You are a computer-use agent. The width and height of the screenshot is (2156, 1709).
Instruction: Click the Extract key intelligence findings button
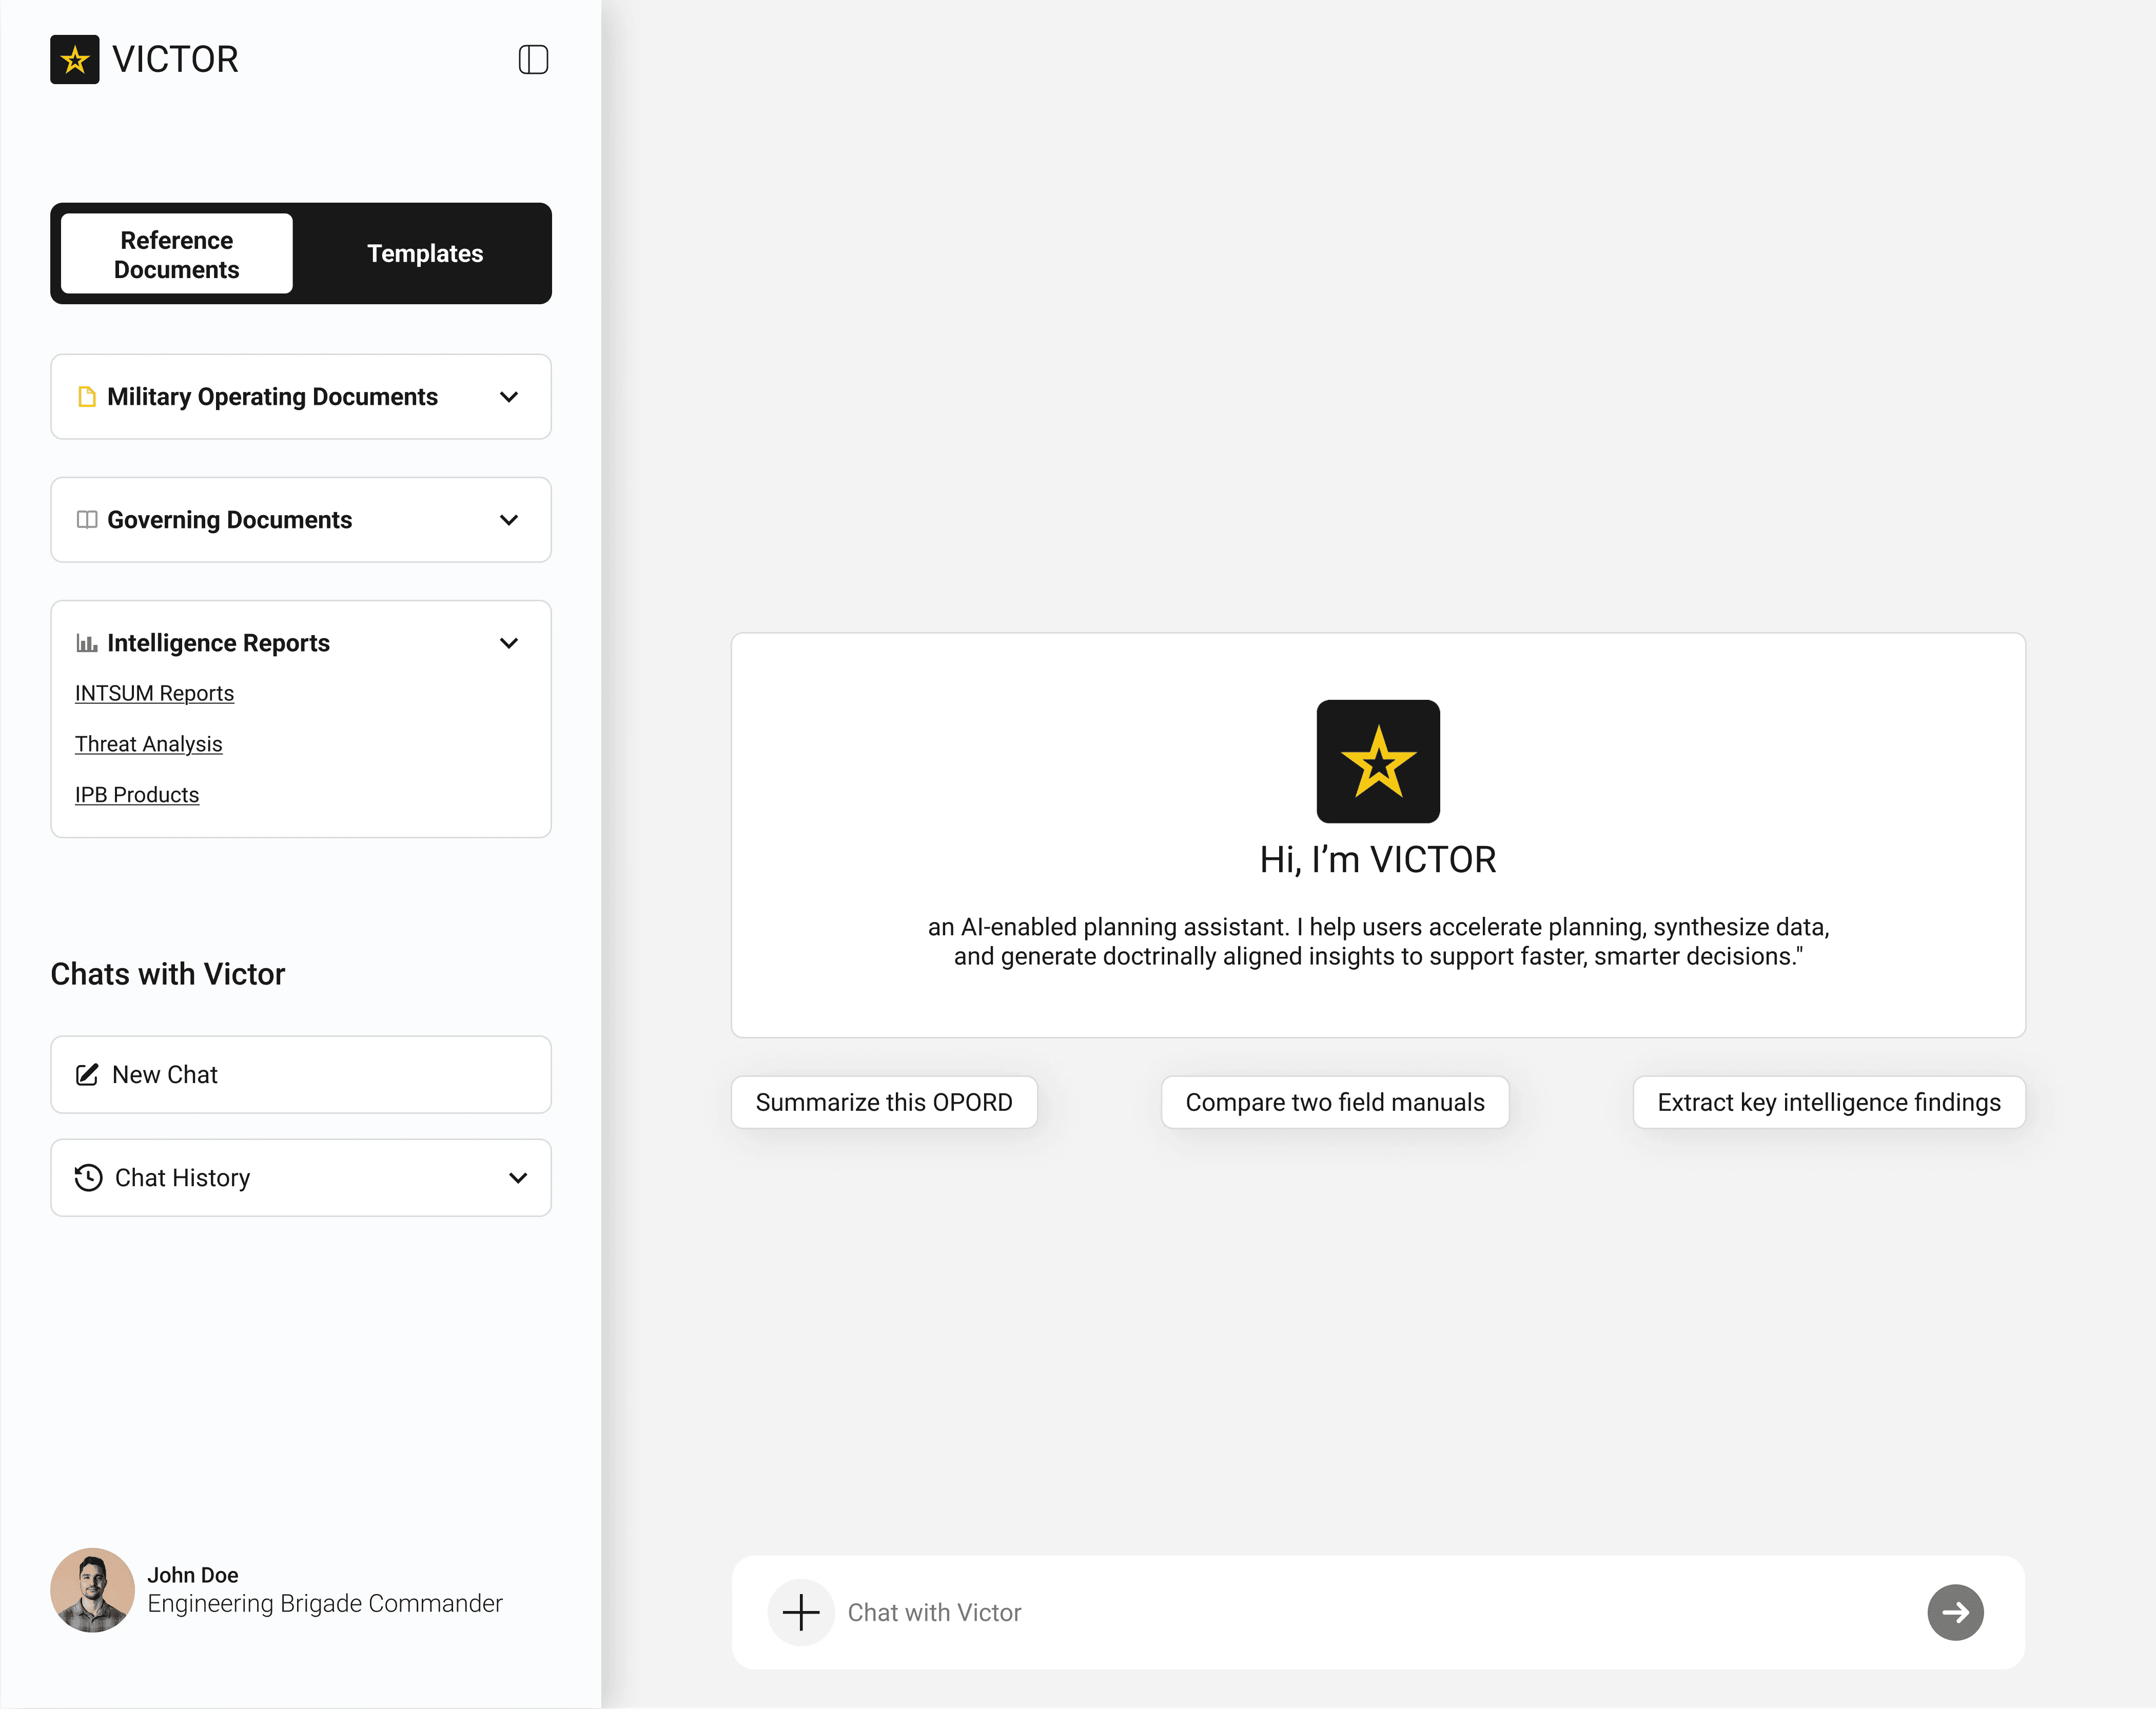point(1828,1102)
